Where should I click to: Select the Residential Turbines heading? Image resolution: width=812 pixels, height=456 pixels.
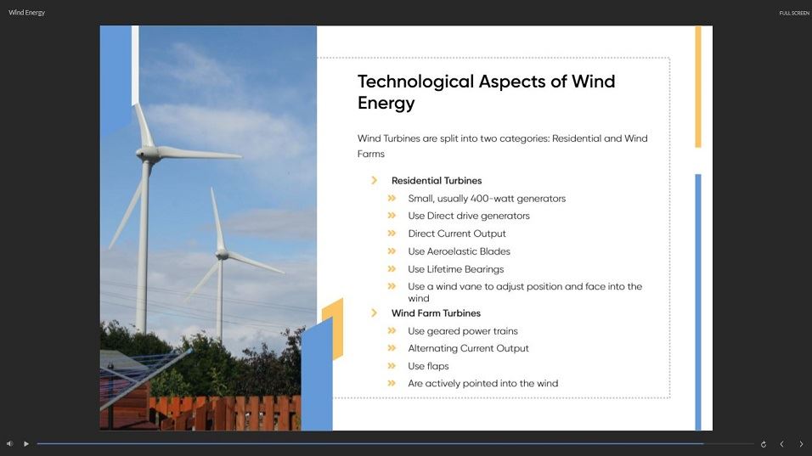click(437, 181)
